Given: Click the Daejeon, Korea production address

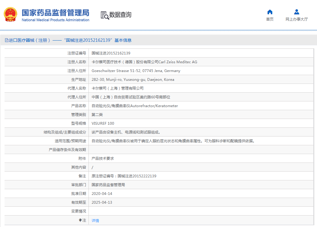Looking at the screenshot, I should 133,80.
